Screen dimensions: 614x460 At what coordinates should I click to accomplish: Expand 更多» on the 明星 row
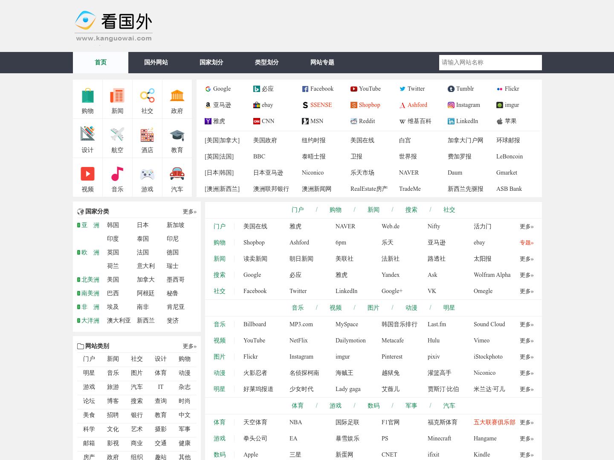527,389
